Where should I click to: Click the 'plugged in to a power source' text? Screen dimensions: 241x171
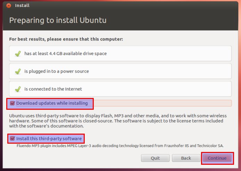(57, 71)
